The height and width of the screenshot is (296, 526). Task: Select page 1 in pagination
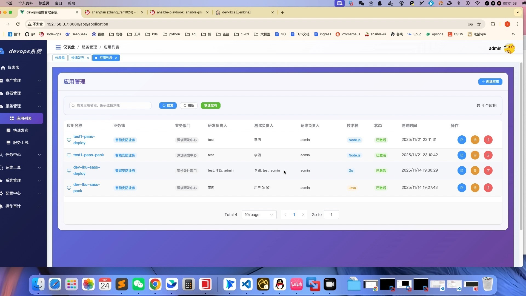294,215
